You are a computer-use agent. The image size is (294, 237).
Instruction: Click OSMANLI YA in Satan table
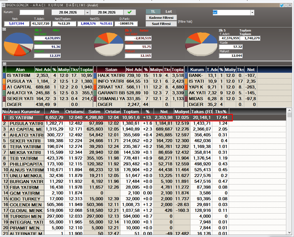[x=111, y=99]
